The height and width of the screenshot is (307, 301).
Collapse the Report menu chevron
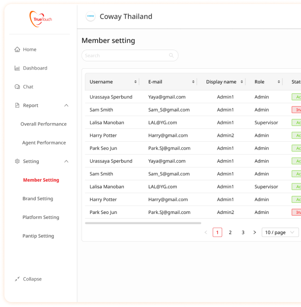tap(67, 105)
